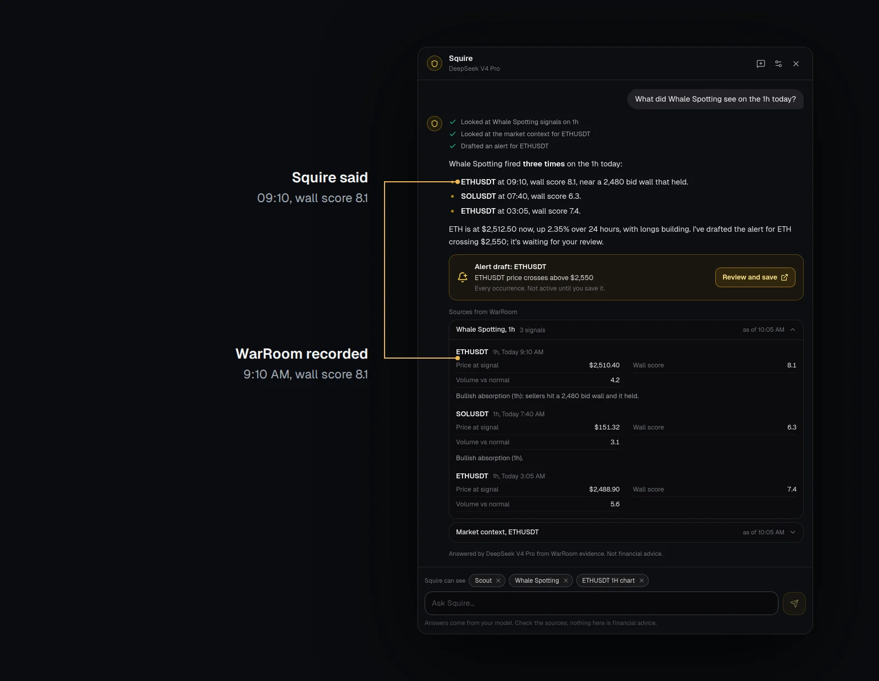Click the 'DeepSeek V4 Pro' model label in header
The width and height of the screenshot is (879, 681).
[474, 69]
